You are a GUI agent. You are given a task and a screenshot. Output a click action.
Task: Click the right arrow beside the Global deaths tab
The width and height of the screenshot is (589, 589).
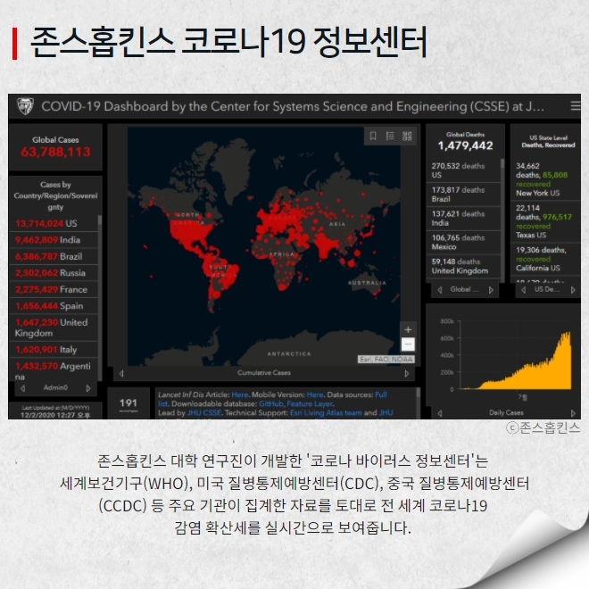coord(491,290)
